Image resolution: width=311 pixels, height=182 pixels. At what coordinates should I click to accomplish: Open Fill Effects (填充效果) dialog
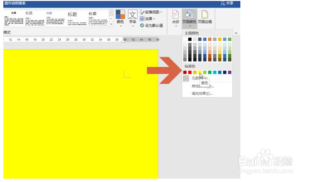[x=207, y=93]
